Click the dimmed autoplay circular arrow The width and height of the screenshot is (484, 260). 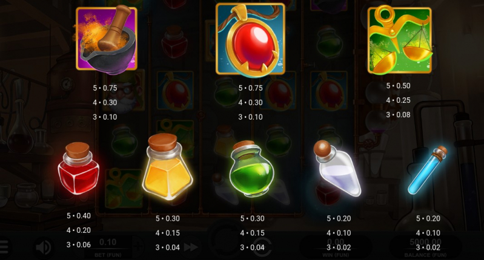click(x=262, y=247)
